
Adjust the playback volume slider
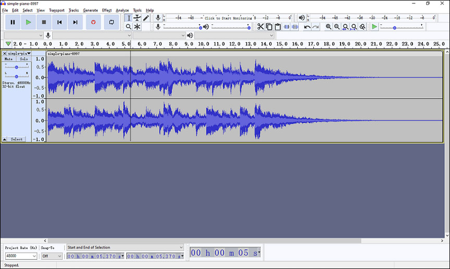pyautogui.click(x=249, y=28)
